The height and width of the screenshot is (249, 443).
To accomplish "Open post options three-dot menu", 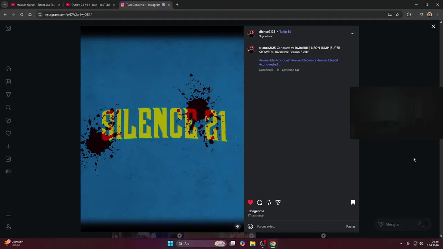I will tap(352, 34).
